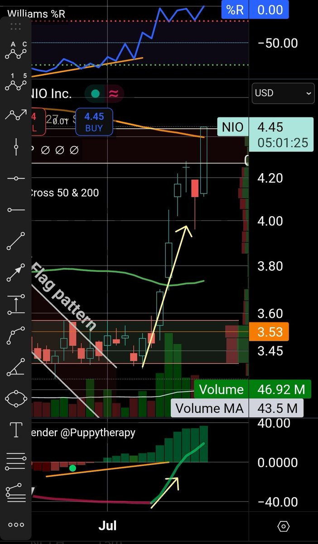Image resolution: width=318 pixels, height=544 pixels.
Task: Tap the 4.20 price axis label
Action: click(270, 178)
